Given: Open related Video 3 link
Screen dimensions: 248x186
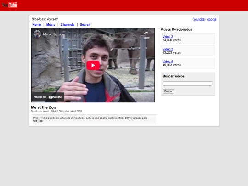Looking at the screenshot, I should tap(168, 49).
